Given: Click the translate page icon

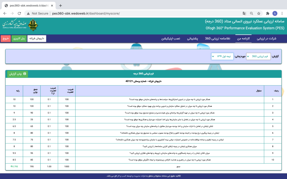Looking at the screenshot, I should [244, 13].
